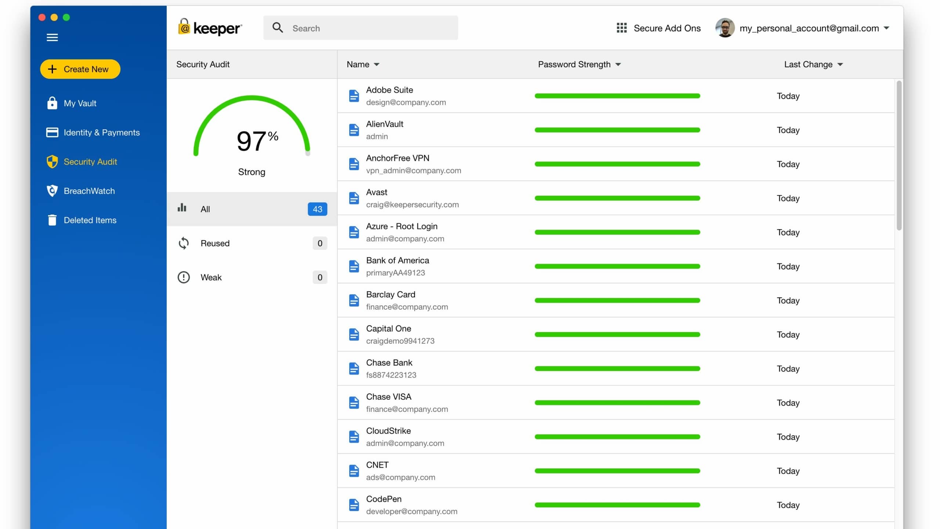Click the records list scrollbar
The image size is (940, 529).
tap(899, 155)
